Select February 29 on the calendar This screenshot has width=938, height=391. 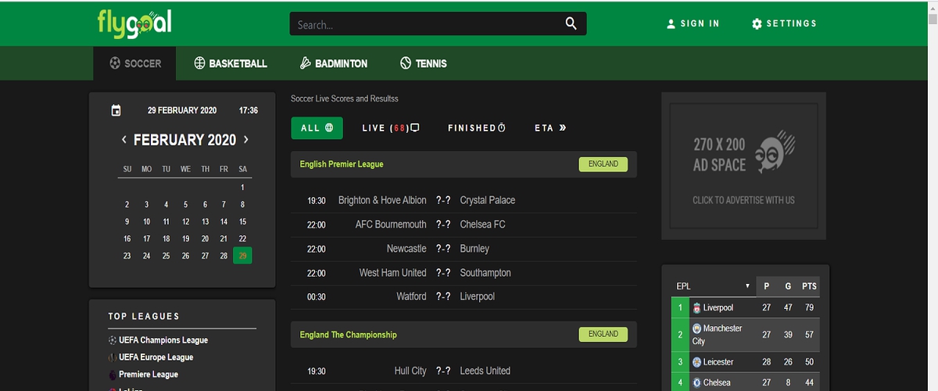[243, 256]
